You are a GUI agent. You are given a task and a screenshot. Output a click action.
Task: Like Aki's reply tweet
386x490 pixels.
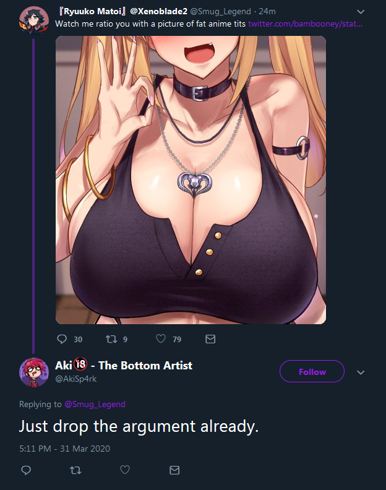point(125,470)
